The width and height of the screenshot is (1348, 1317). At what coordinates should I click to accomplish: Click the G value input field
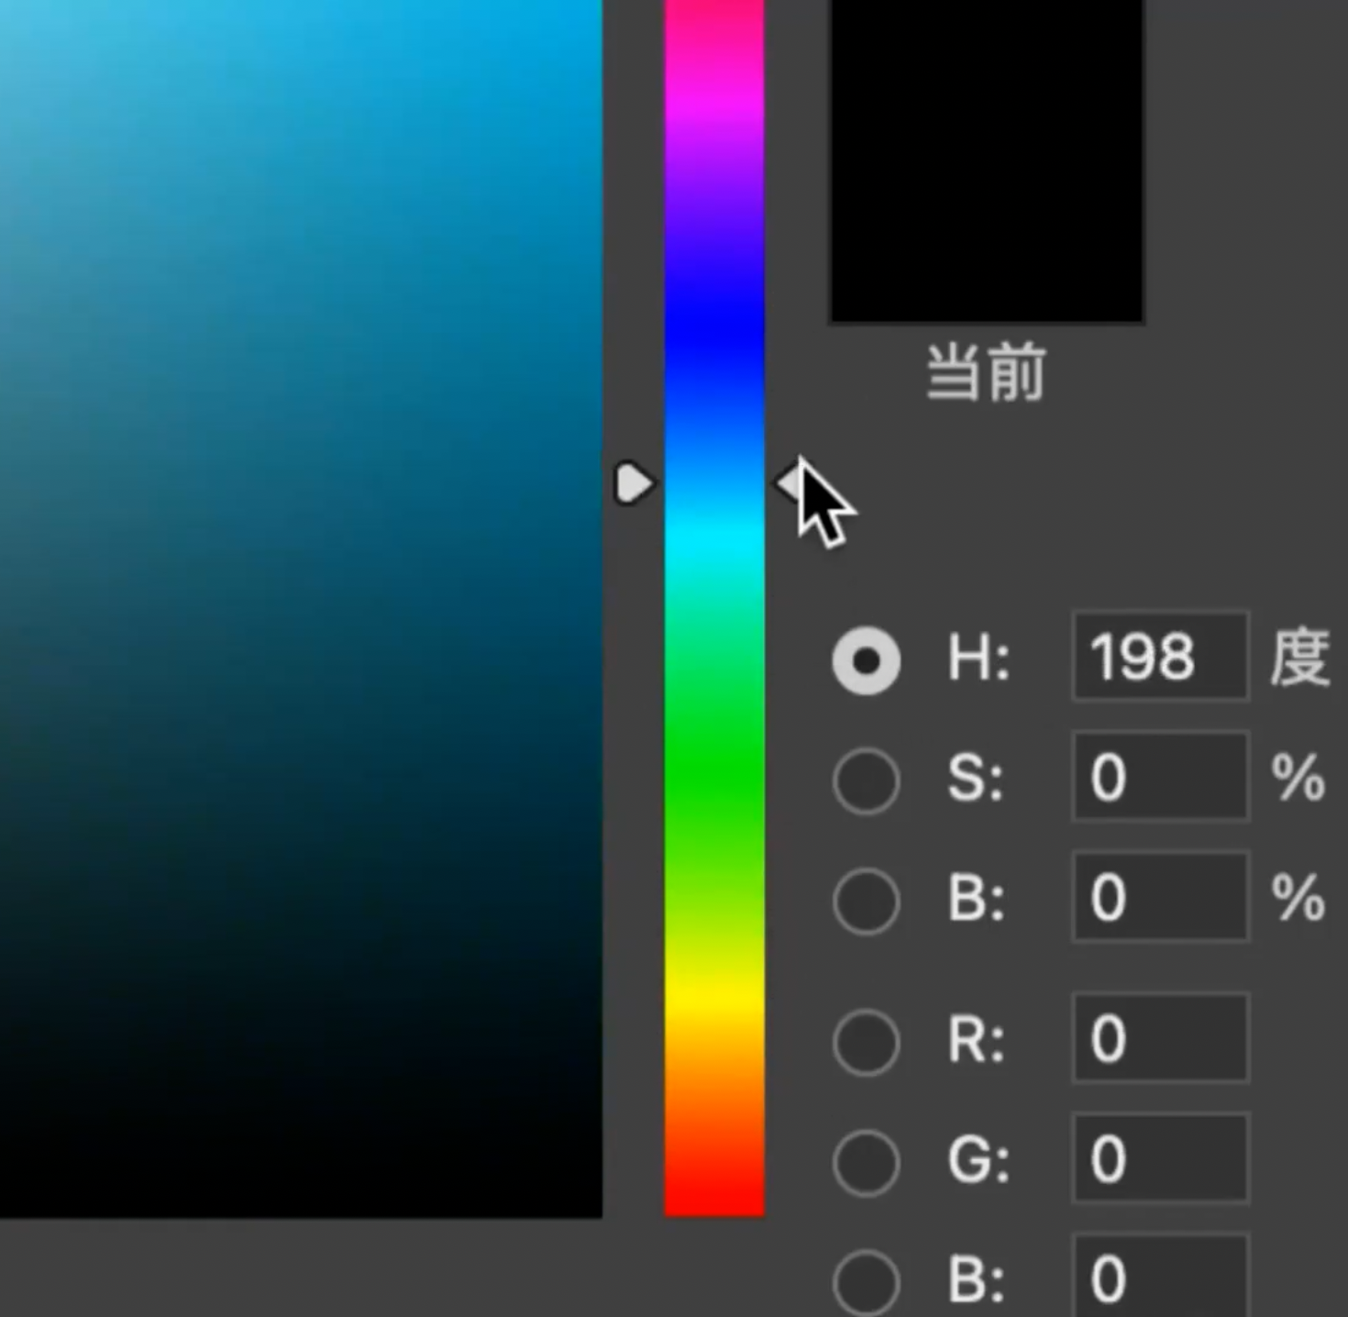[x=1159, y=1158]
